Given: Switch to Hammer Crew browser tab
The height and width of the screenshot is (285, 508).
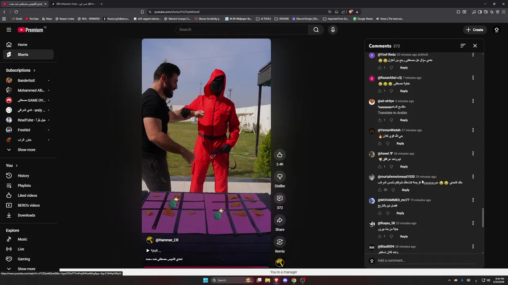Looking at the screenshot, I should click(74, 4).
